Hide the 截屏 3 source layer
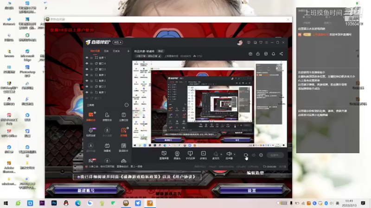 87,75
